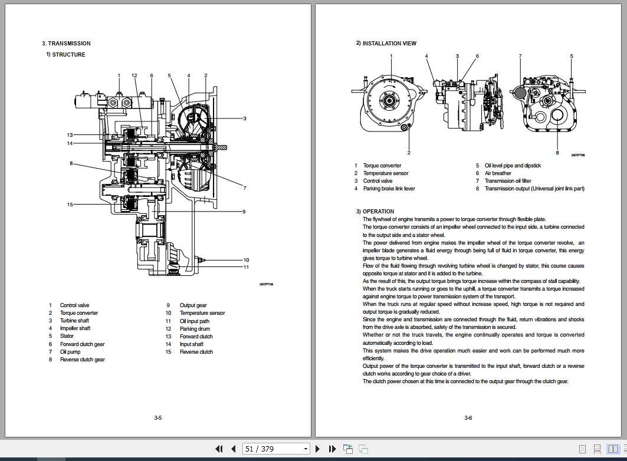627x461 pixels.
Task: Click the previous view history icon
Action: pos(347,449)
